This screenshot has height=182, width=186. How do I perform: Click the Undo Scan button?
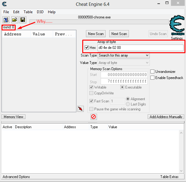pos(158,34)
